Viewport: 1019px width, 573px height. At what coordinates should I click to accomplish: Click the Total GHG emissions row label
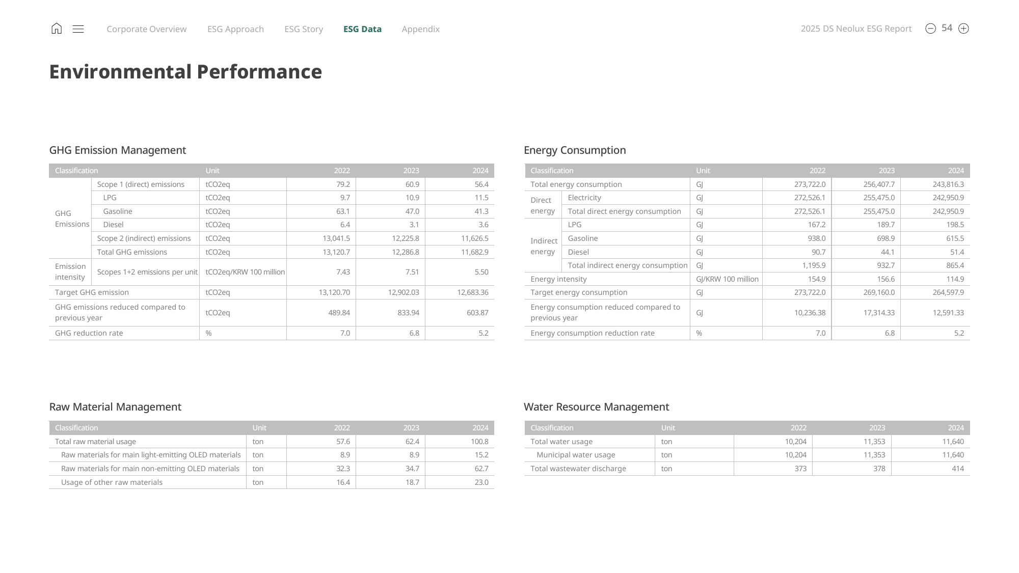[x=132, y=252]
